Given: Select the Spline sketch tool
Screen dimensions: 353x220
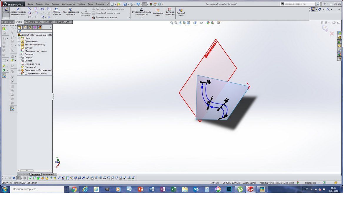Looking at the screenshot, I should (42, 9).
